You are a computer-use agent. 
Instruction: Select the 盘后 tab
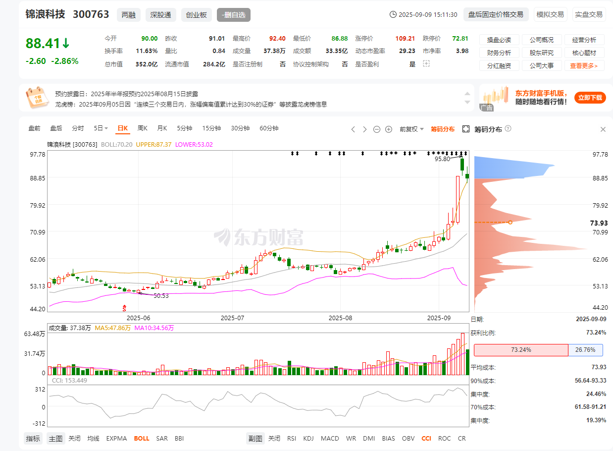point(56,128)
